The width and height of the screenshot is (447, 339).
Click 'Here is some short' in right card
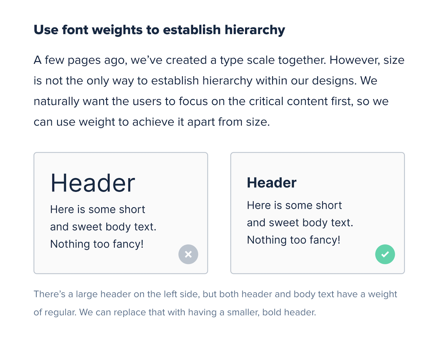coord(294,205)
